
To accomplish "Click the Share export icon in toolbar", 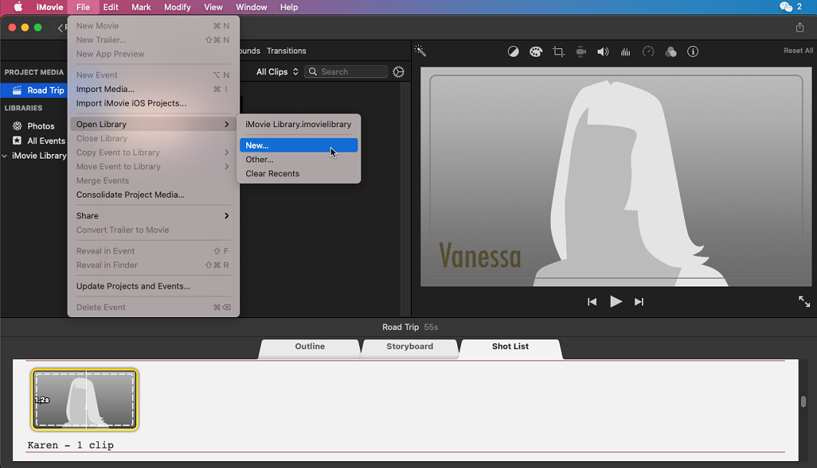I will tap(800, 28).
